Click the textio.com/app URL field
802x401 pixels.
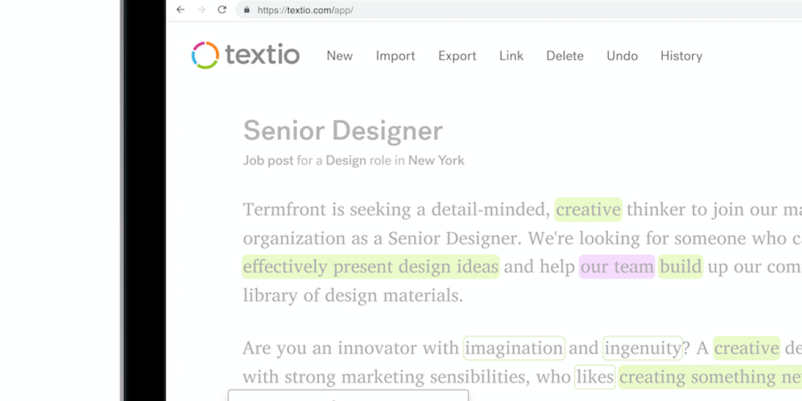(305, 10)
